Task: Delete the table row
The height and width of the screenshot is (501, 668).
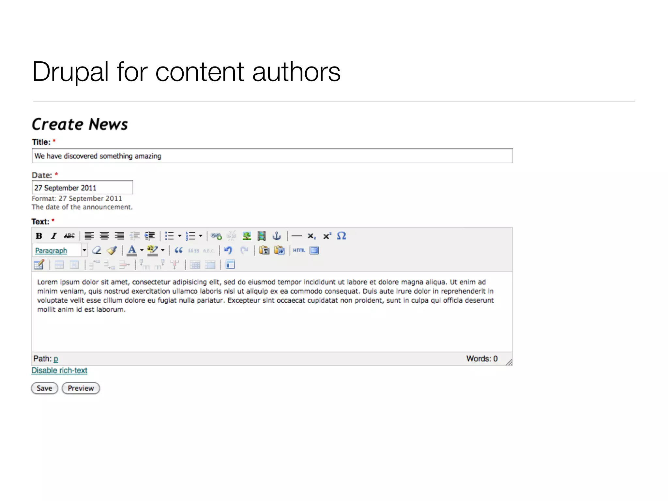Action: 124,265
